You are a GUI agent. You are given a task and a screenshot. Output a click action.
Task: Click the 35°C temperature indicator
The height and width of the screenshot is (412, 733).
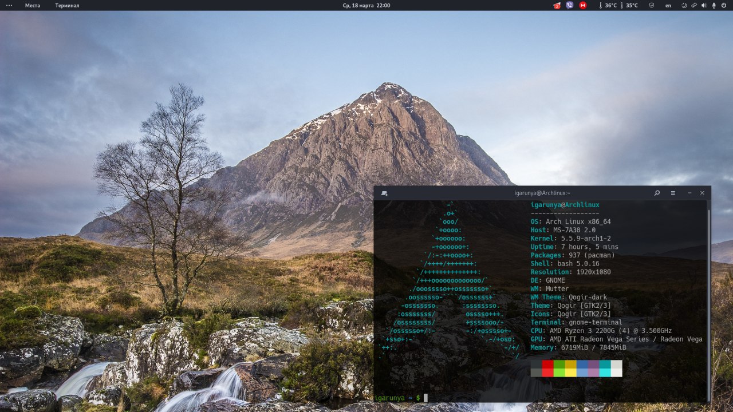point(628,5)
